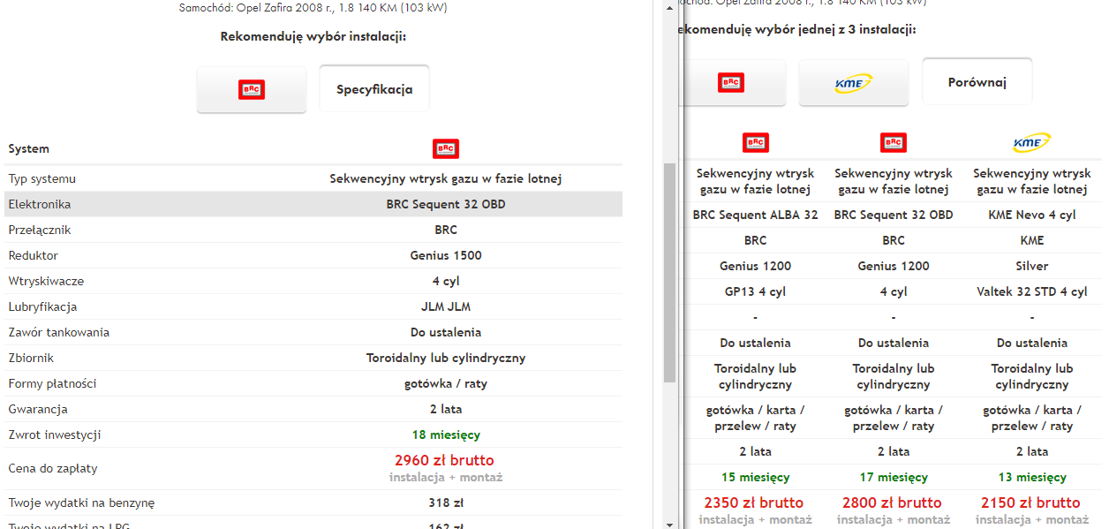
Task: Switch to the Porównaj tab
Action: (977, 82)
